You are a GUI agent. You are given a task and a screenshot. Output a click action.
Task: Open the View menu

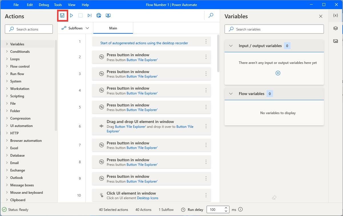72,5
